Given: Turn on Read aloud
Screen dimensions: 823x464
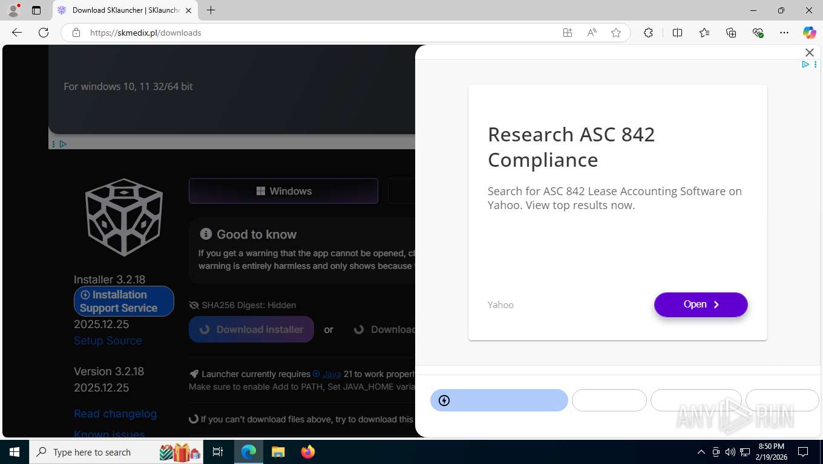Looking at the screenshot, I should tap(592, 33).
